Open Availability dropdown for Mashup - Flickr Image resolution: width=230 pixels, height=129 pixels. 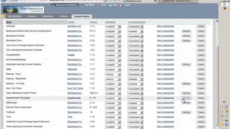point(113,75)
